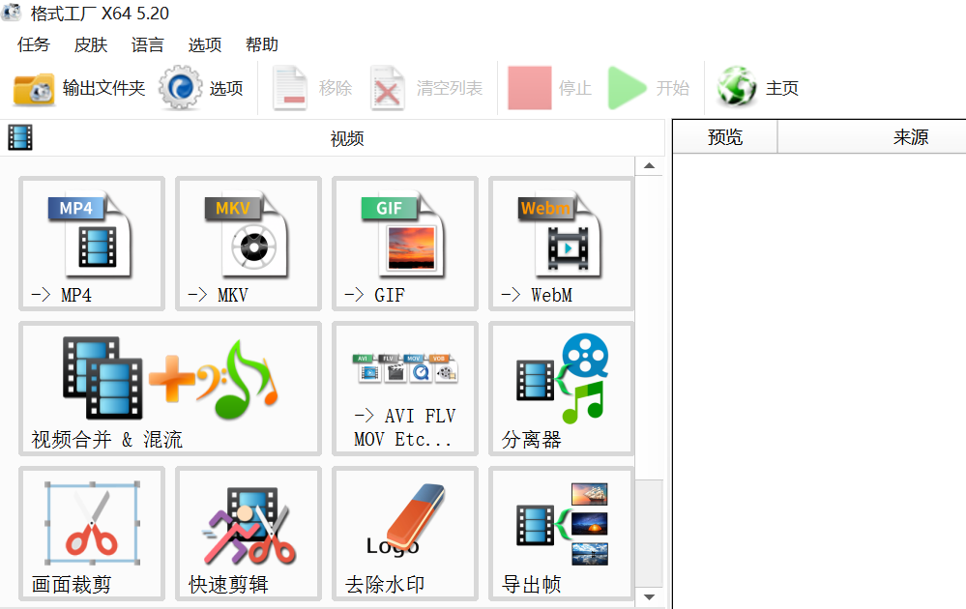Viewport: 966px width, 609px height.
Task: Click the 开始 text label
Action: (673, 88)
